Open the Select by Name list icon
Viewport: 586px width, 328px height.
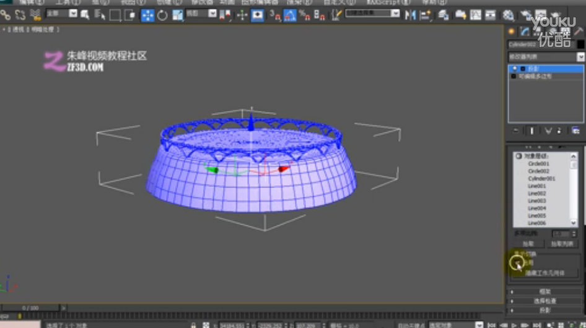[100, 15]
